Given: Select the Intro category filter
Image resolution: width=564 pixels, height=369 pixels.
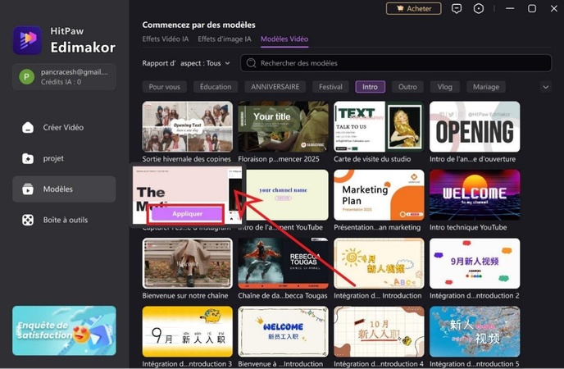Looking at the screenshot, I should click(370, 87).
